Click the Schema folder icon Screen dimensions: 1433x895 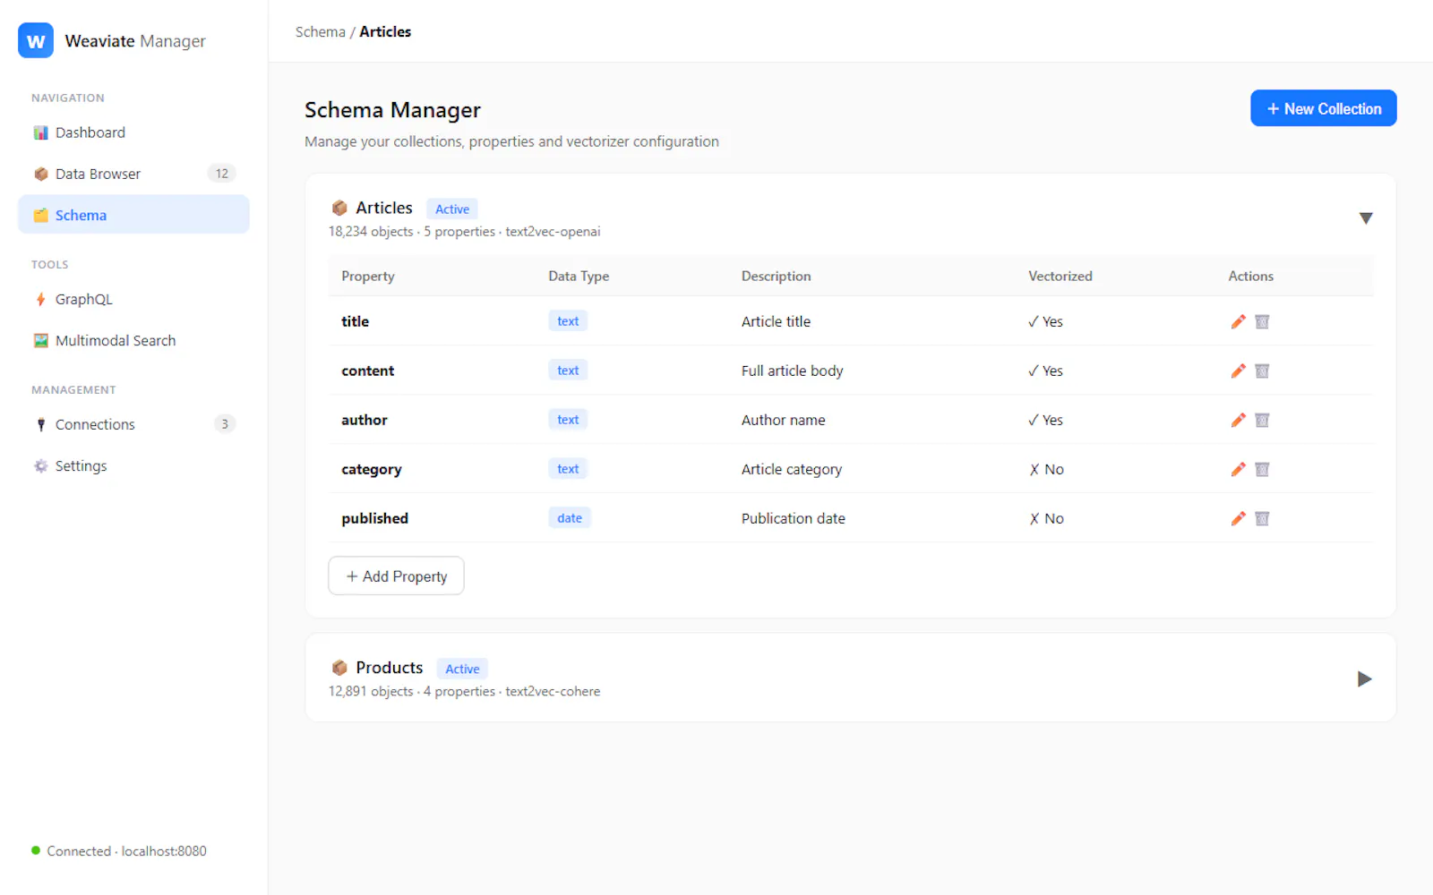coord(40,215)
